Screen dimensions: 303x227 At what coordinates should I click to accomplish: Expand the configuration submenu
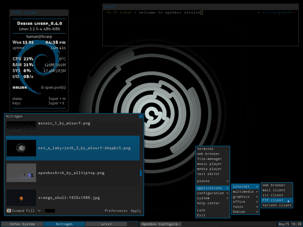tap(212, 193)
